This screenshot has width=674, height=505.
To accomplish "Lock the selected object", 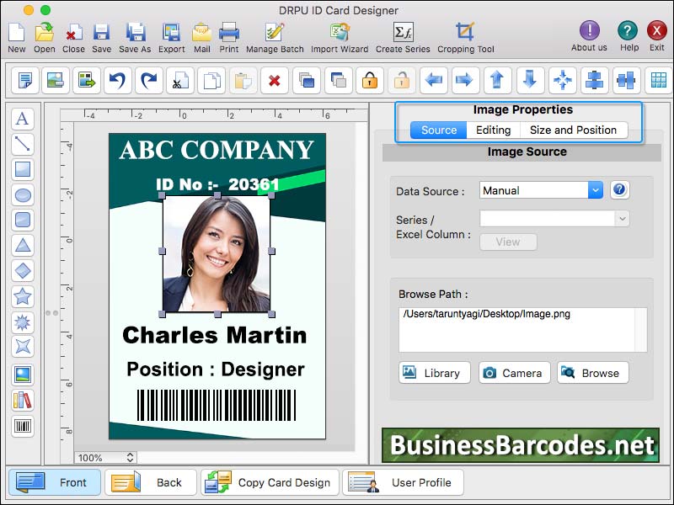I will [368, 81].
